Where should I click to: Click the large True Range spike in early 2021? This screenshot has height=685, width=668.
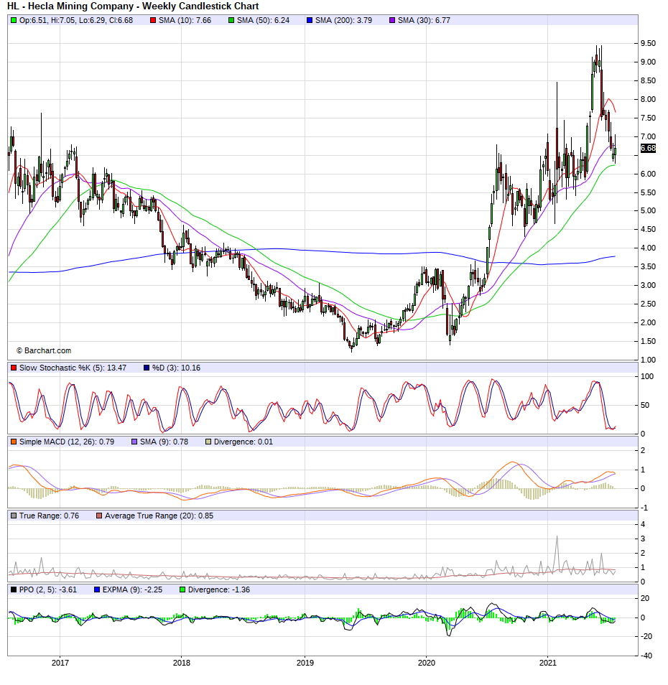click(x=557, y=551)
